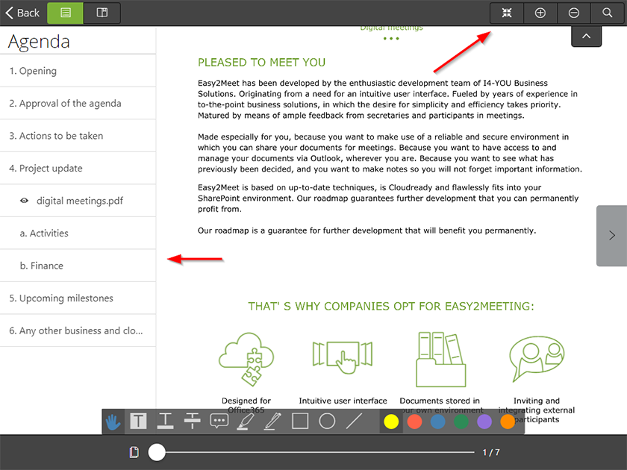Switch to the split document view
The height and width of the screenshot is (470, 627).
tap(102, 13)
